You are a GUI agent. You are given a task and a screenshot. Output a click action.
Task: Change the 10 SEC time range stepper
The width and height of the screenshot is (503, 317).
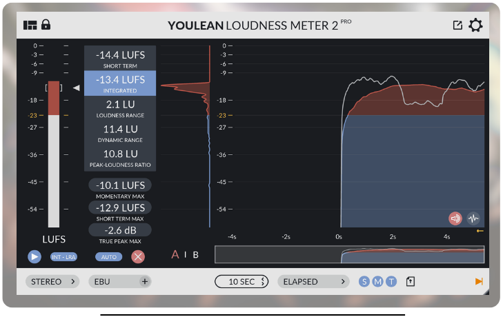point(241,282)
